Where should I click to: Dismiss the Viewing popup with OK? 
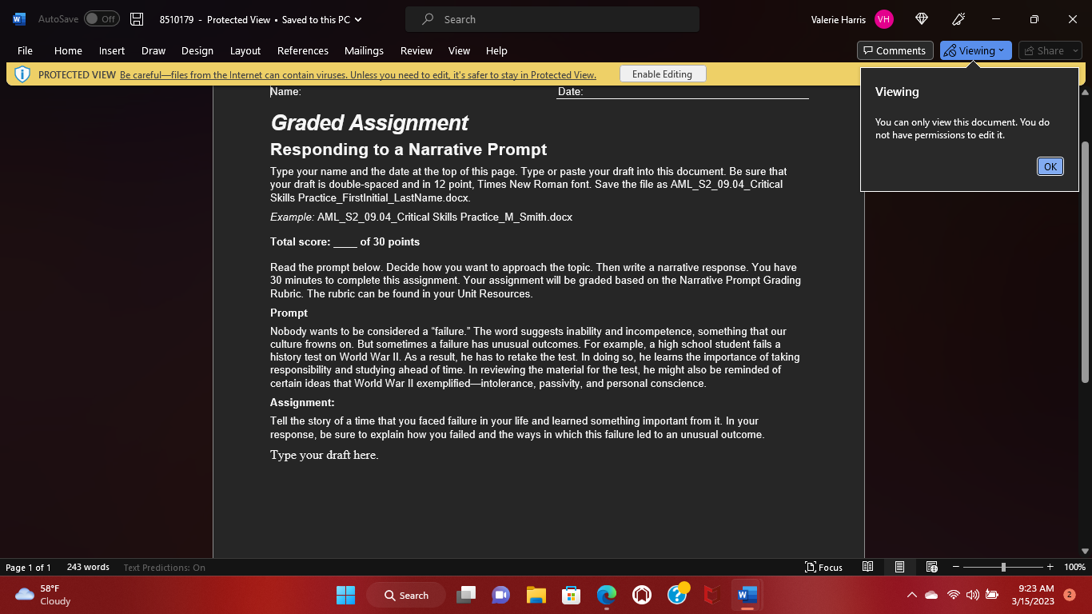(x=1050, y=165)
